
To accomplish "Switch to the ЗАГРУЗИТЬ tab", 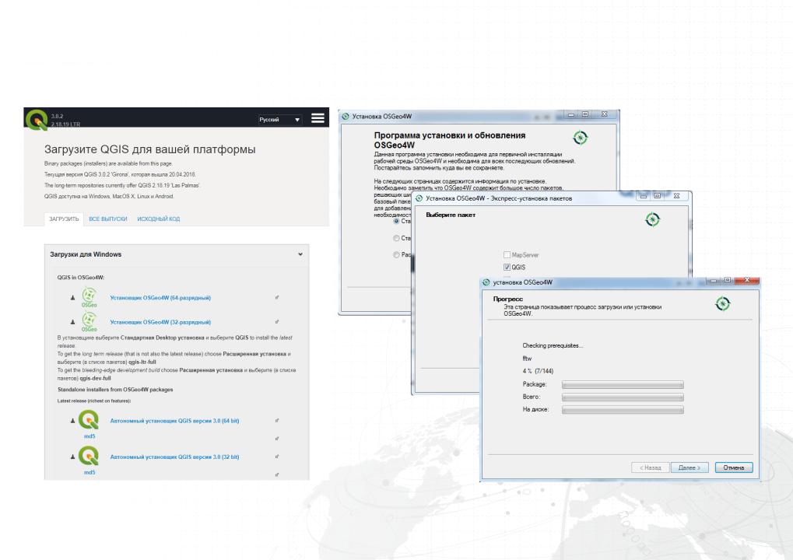I will pos(64,219).
